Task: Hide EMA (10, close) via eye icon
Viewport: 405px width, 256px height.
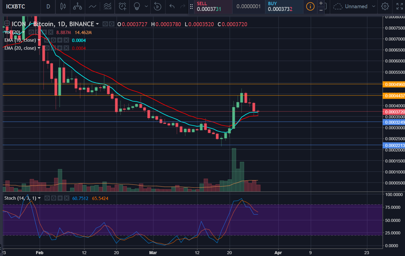Action: click(x=47, y=40)
